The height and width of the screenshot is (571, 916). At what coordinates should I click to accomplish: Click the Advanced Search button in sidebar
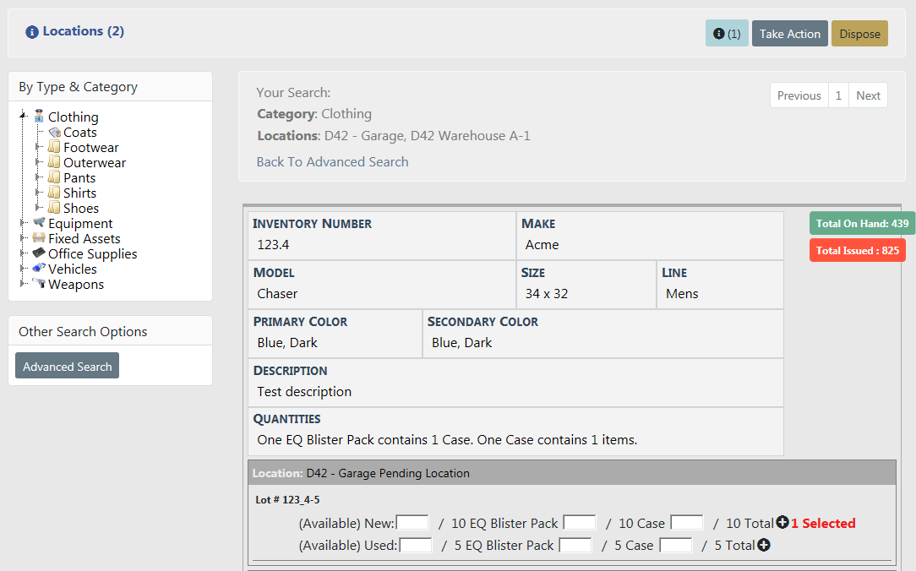pyautogui.click(x=67, y=367)
